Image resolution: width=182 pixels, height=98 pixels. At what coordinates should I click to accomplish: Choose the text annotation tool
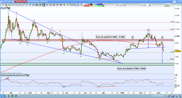coord(51,5)
